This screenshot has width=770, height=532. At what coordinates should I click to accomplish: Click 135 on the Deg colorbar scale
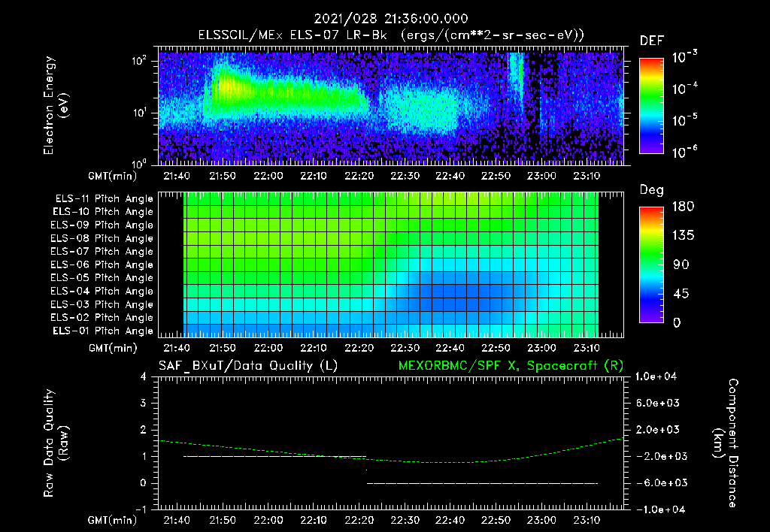[x=684, y=236]
